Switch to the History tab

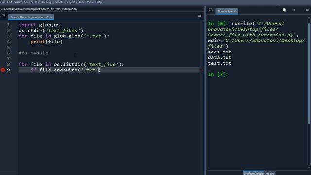270,173
